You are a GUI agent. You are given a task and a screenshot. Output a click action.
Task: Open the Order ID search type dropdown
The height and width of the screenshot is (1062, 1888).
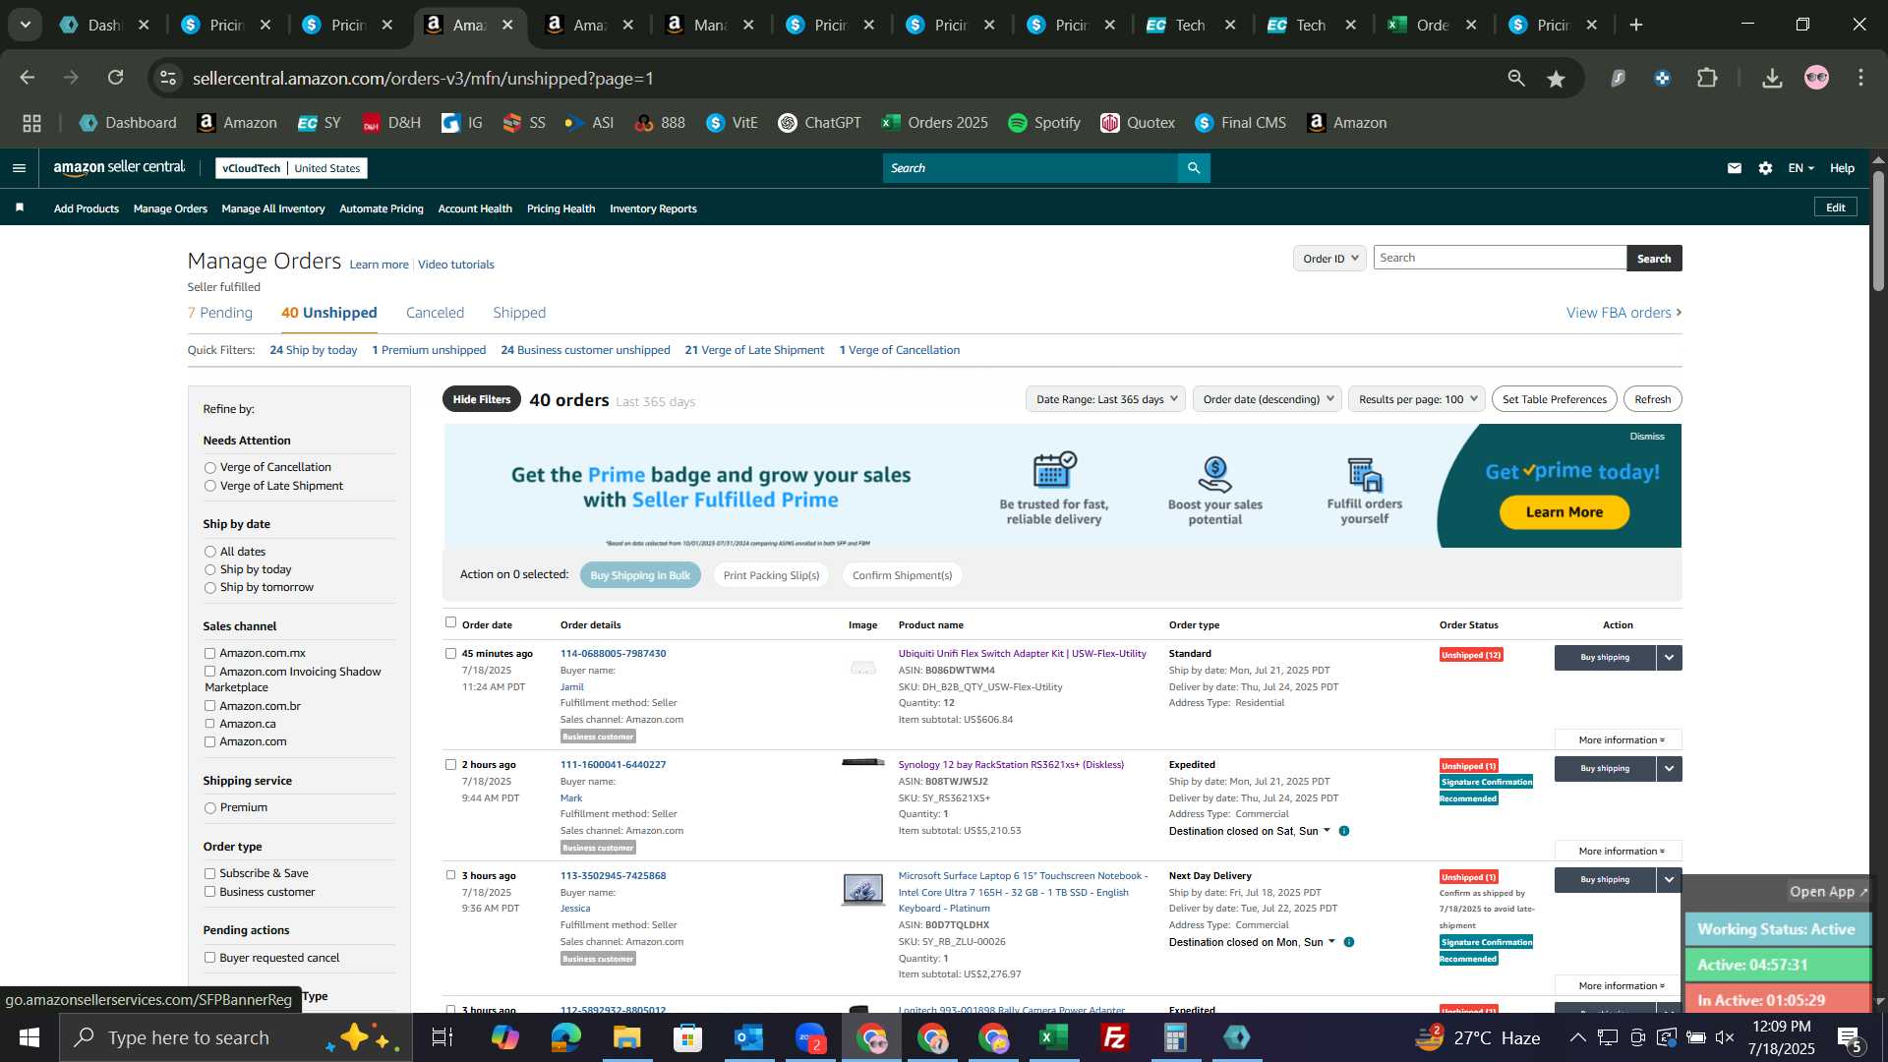pyautogui.click(x=1329, y=259)
